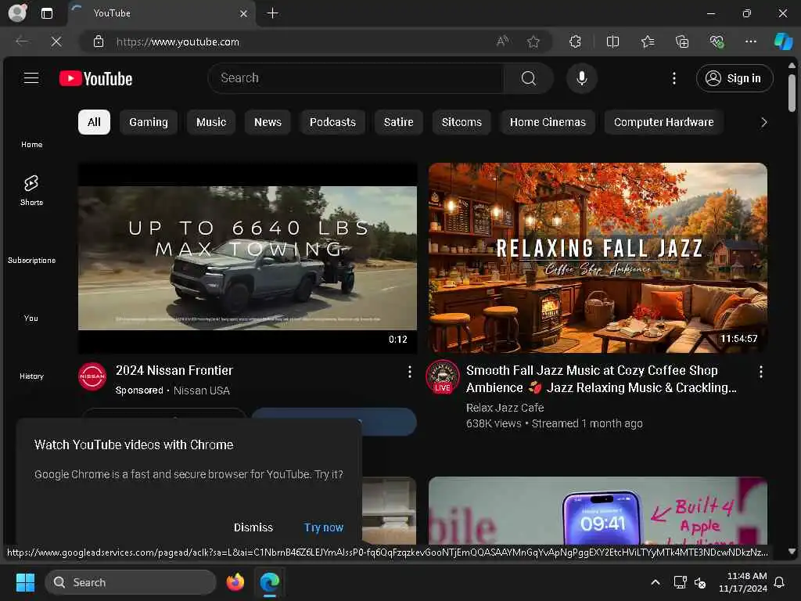The height and width of the screenshot is (601, 801).
Task: Open YouTube settings three-dot menu
Action: pos(673,78)
